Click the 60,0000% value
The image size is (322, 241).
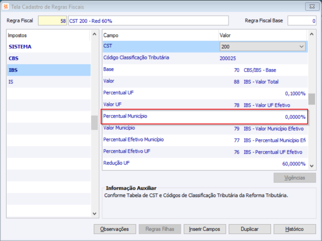(294, 164)
